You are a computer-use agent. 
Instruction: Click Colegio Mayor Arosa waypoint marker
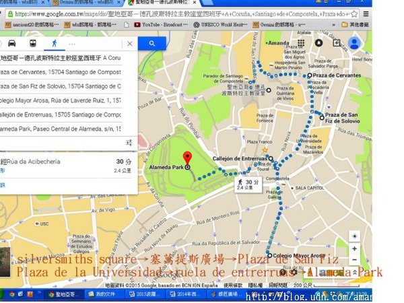point(269,256)
